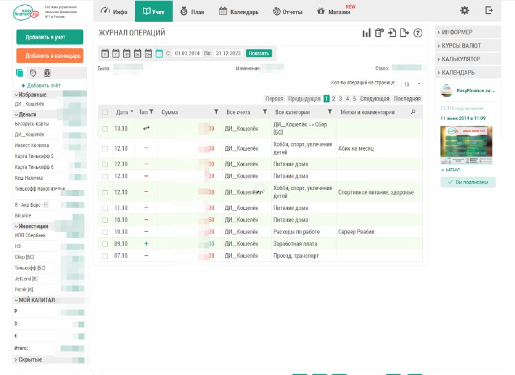Open the operations-per-page dropdown

coord(411,84)
